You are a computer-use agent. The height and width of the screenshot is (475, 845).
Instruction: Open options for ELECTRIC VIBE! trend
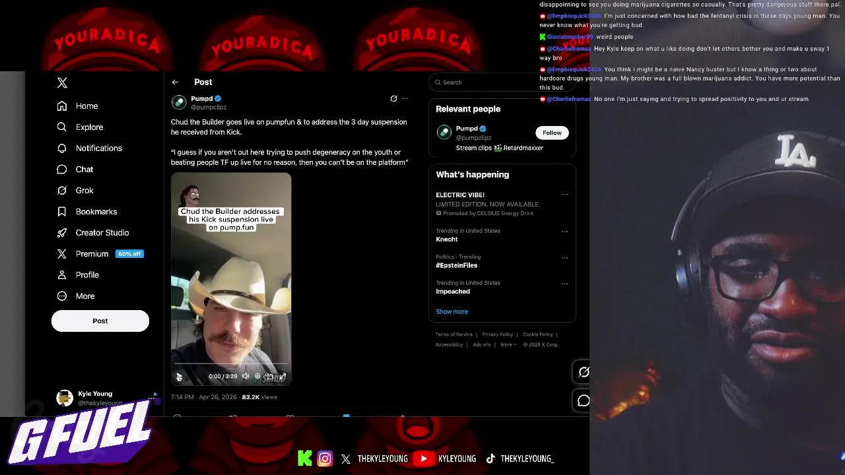tap(564, 195)
